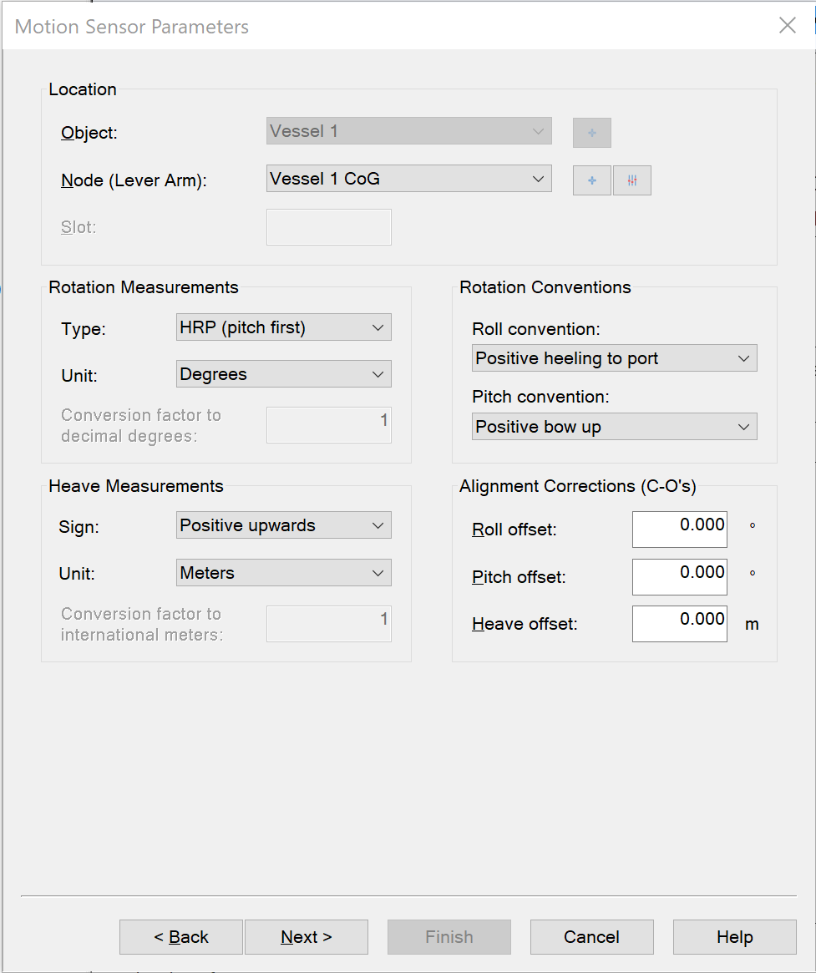
Task: Click the greyed Vessel 1 Object dropdown
Action: (x=408, y=131)
